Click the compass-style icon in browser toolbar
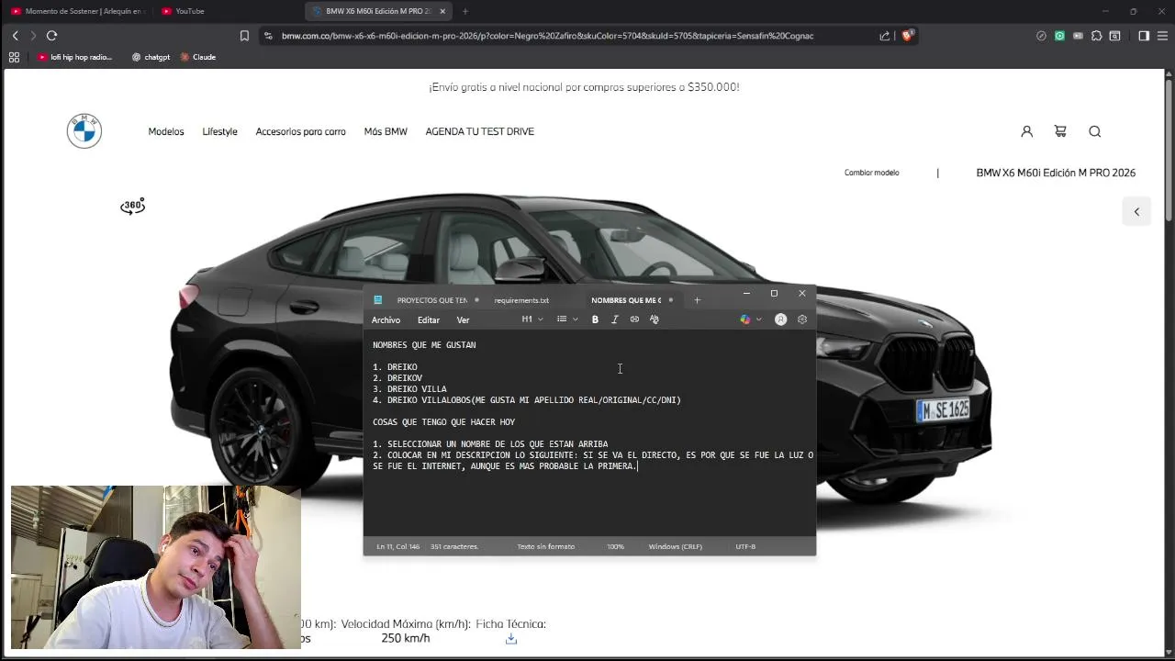The height and width of the screenshot is (661, 1175). click(x=1041, y=36)
